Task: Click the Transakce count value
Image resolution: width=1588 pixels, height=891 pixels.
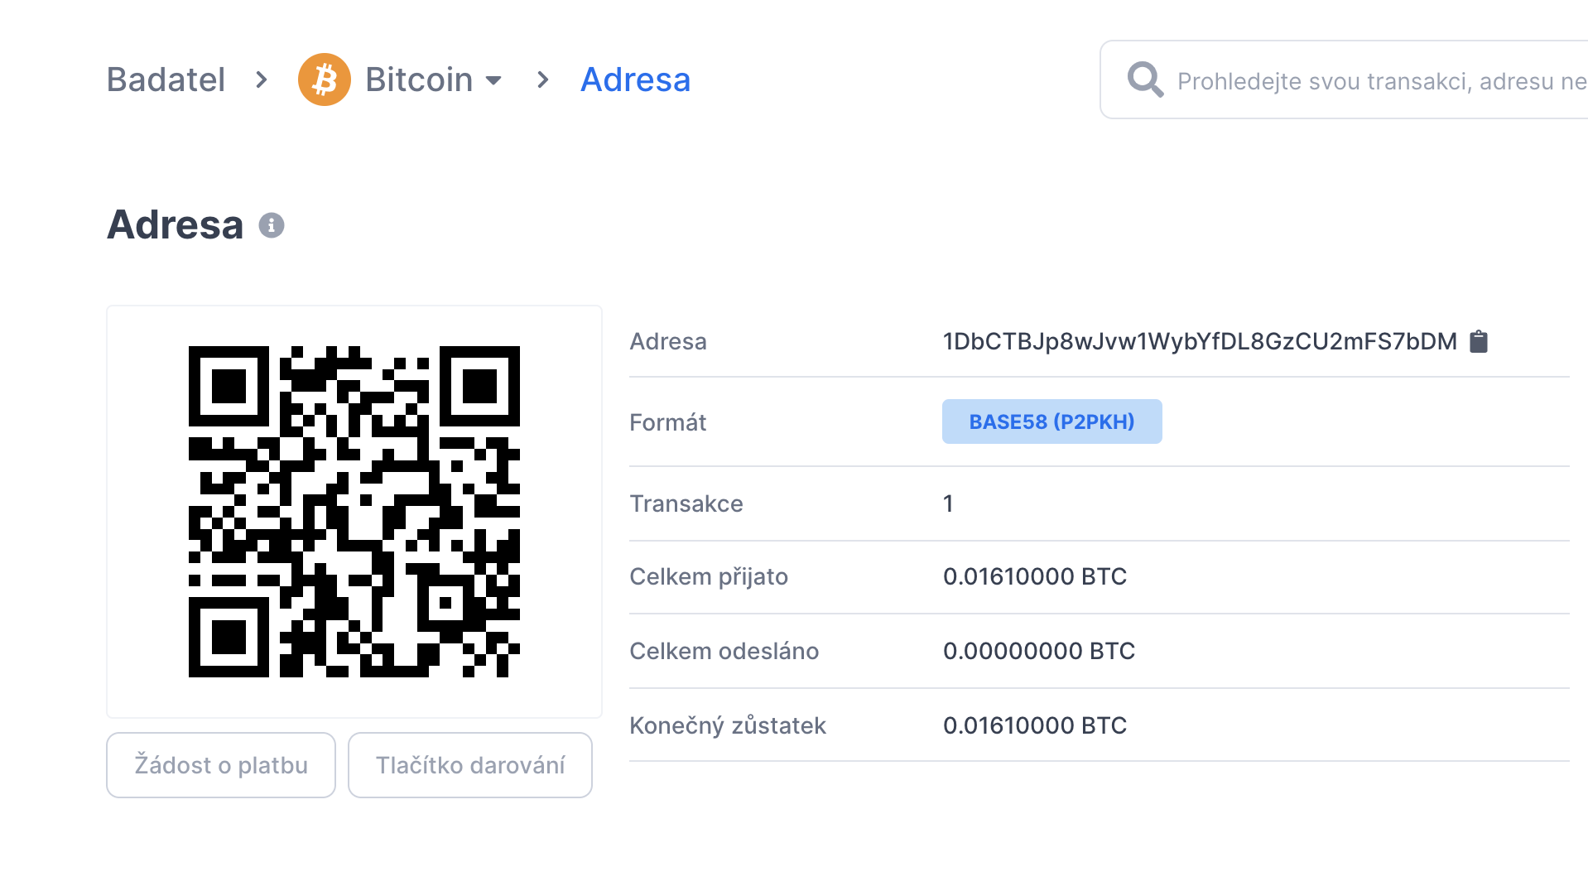Action: tap(948, 503)
